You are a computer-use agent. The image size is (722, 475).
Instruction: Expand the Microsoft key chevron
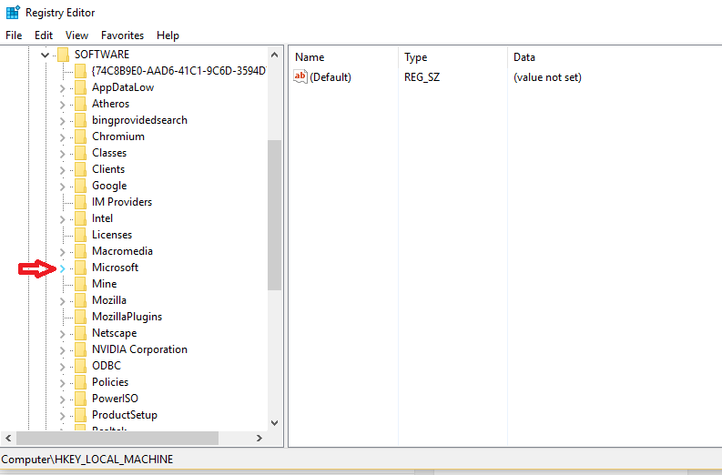(62, 268)
